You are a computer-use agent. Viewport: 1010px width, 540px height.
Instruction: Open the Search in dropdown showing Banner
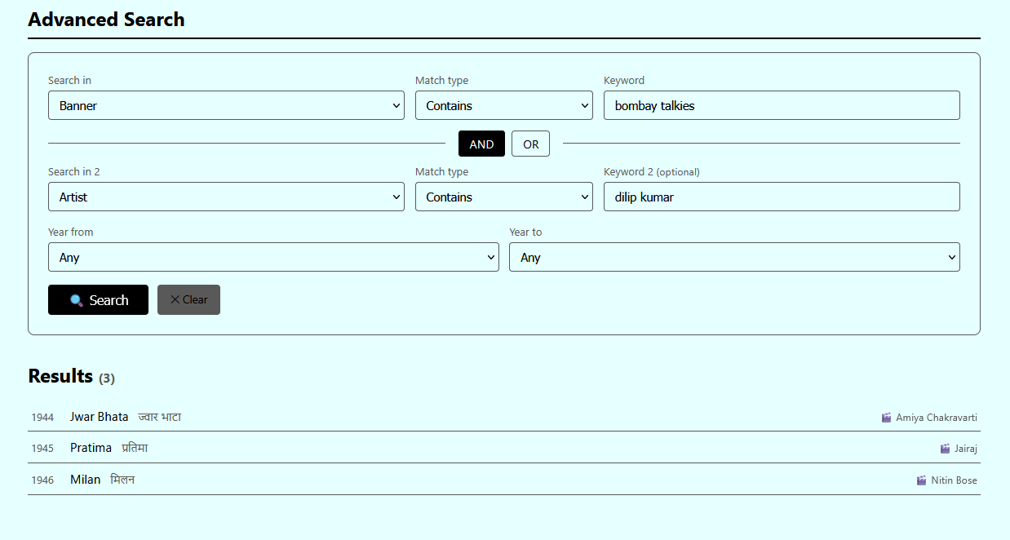pyautogui.click(x=226, y=105)
